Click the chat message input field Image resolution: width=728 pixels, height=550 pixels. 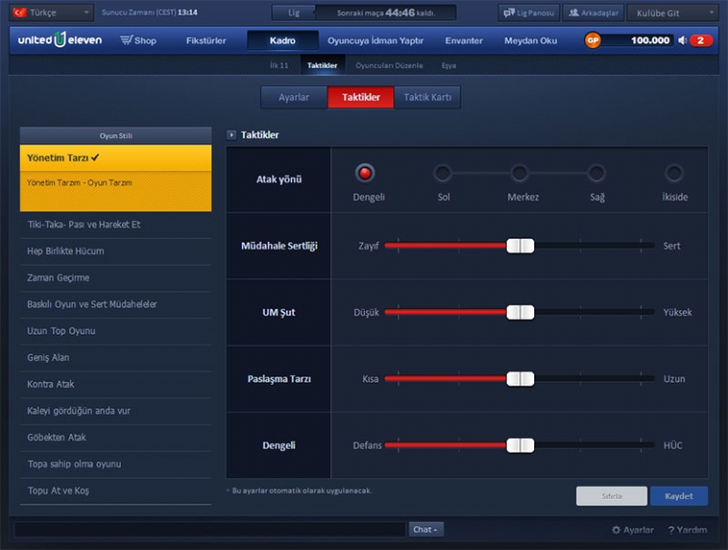(x=208, y=530)
